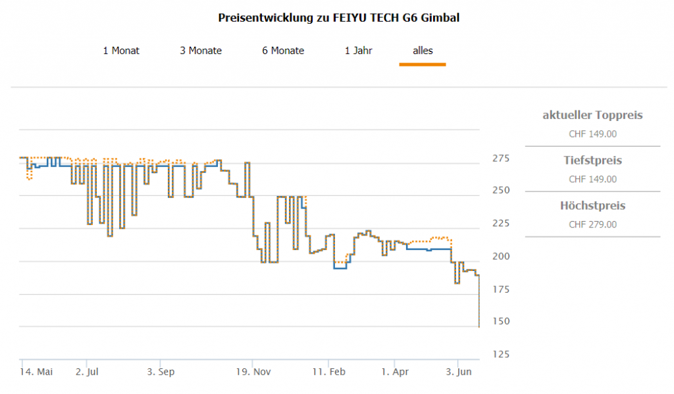Click the "3. Sep" x-axis label
This screenshot has width=674, height=394.
coord(161,372)
